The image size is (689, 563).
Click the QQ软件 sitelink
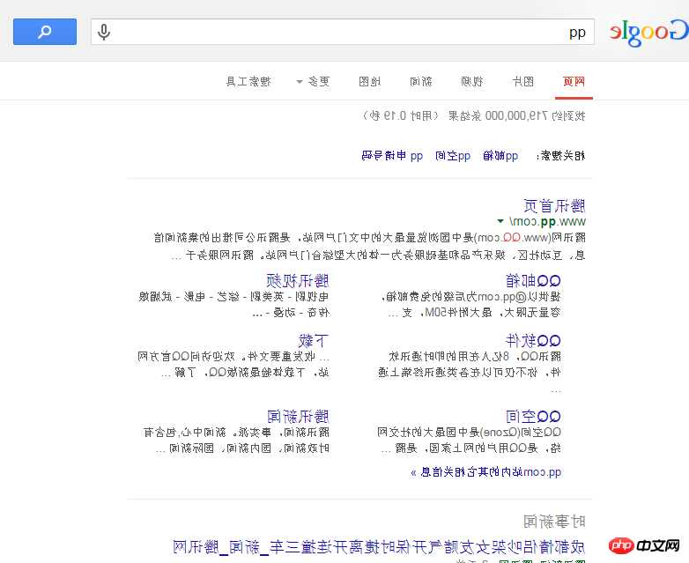[x=533, y=340]
